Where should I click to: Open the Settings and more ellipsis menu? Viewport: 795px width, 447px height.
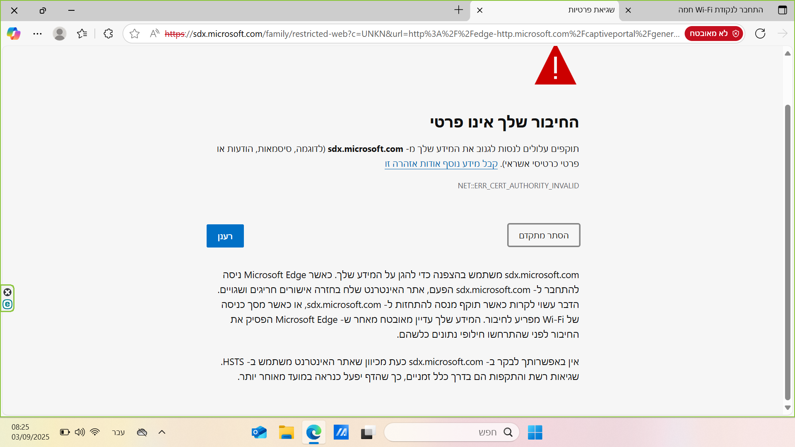tap(37, 34)
